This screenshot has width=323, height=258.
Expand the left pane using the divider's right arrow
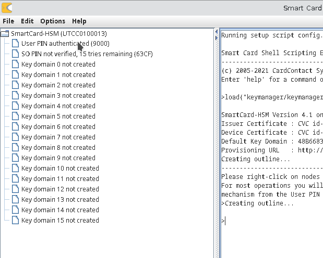[217, 38]
